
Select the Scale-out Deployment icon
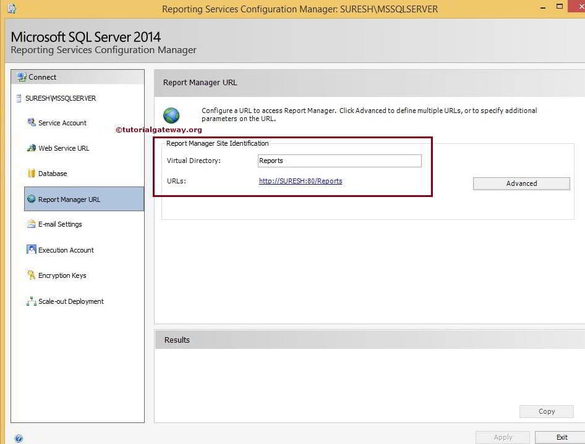coord(31,301)
